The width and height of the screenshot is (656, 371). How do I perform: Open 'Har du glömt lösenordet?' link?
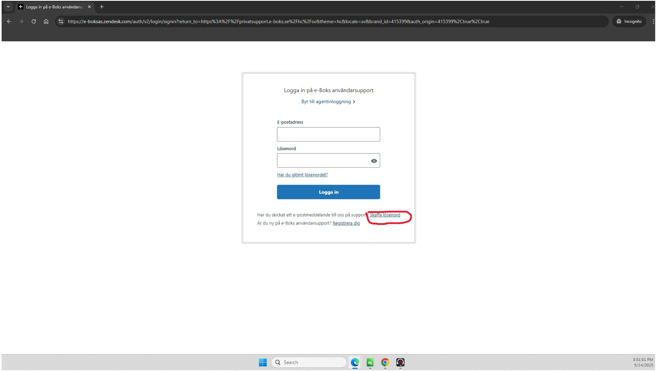(x=302, y=175)
